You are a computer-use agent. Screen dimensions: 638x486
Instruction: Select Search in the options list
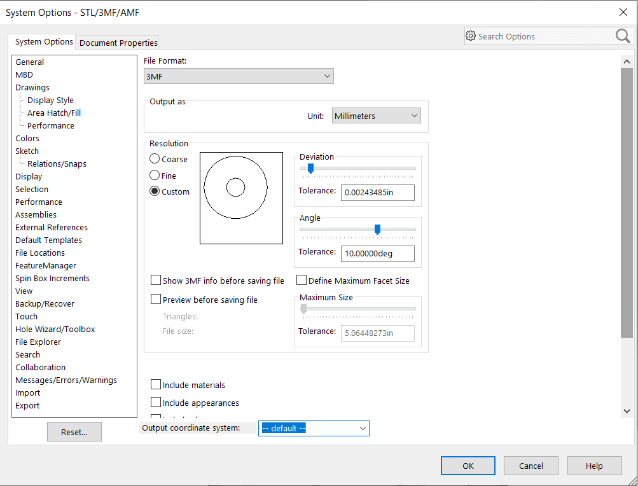click(27, 354)
